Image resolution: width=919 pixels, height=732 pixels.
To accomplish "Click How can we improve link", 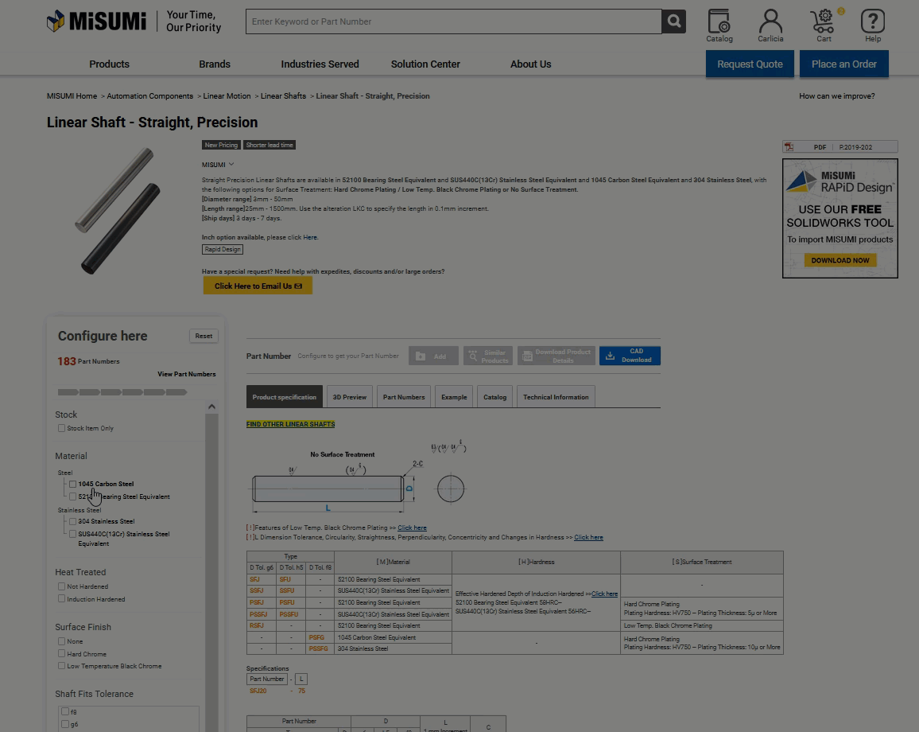I will (836, 96).
